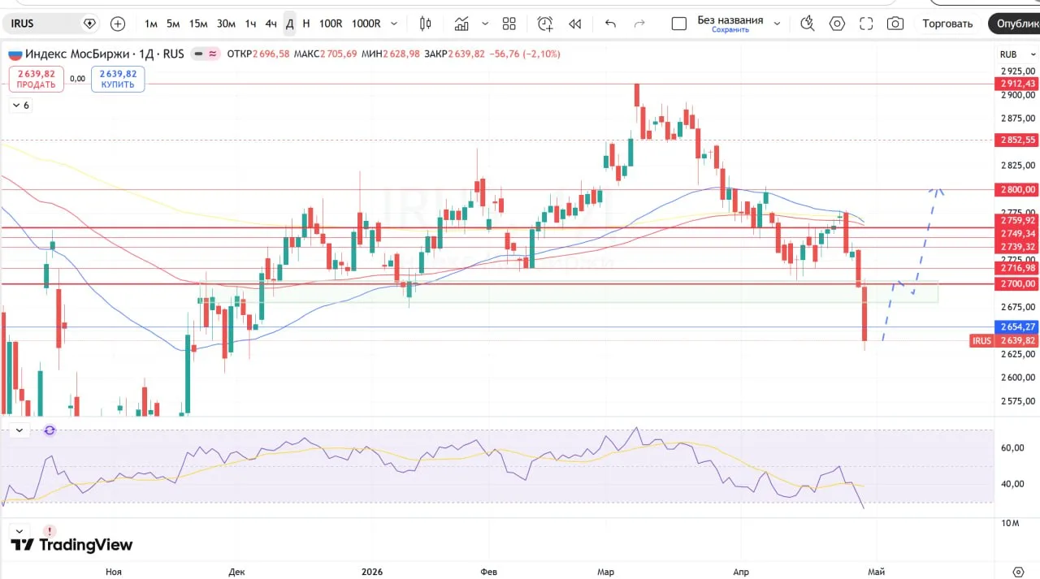Select the 30м timeframe
The image size is (1040, 579).
(226, 24)
